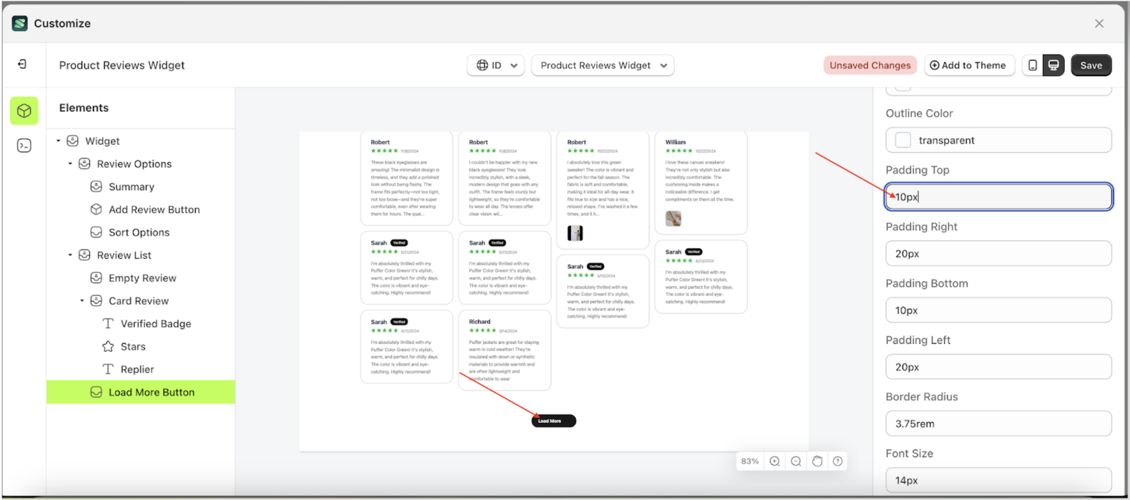Image resolution: width=1130 pixels, height=500 pixels.
Task: Open the Product Reviews Widget dropdown
Action: 602,65
